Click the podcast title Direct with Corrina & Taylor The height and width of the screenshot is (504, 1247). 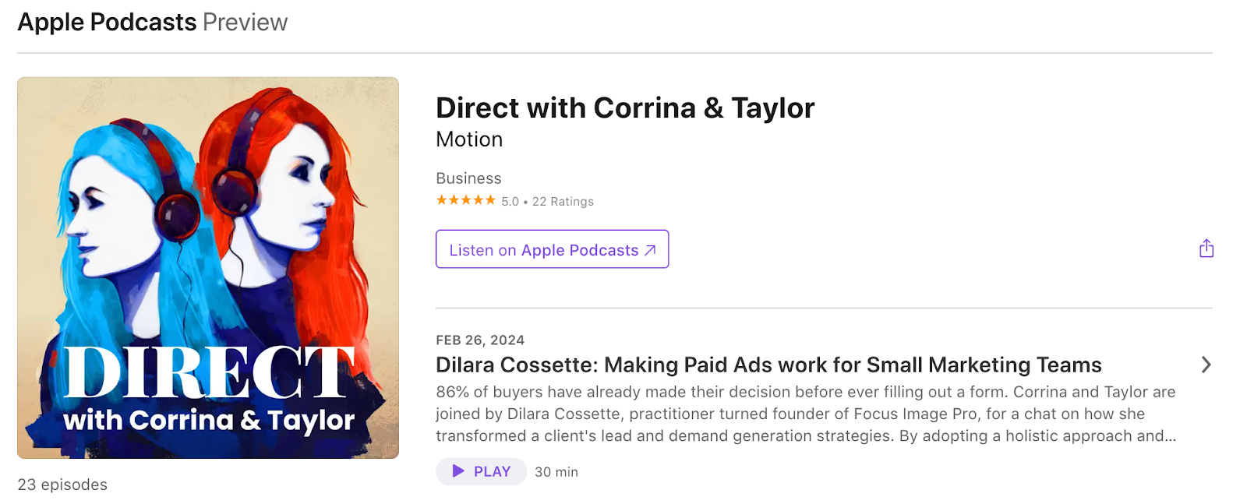tap(625, 107)
